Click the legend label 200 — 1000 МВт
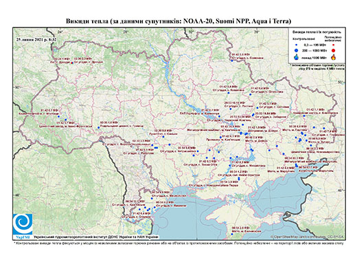 click(314, 50)
